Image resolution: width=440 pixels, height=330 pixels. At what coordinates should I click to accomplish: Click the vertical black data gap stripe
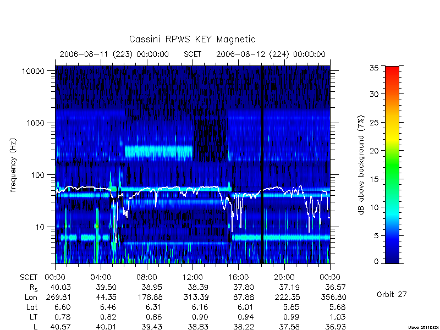[x=262, y=164]
